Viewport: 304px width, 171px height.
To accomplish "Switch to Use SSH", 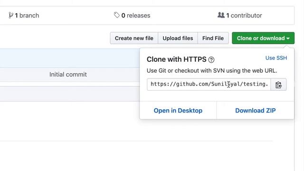I will (x=276, y=58).
